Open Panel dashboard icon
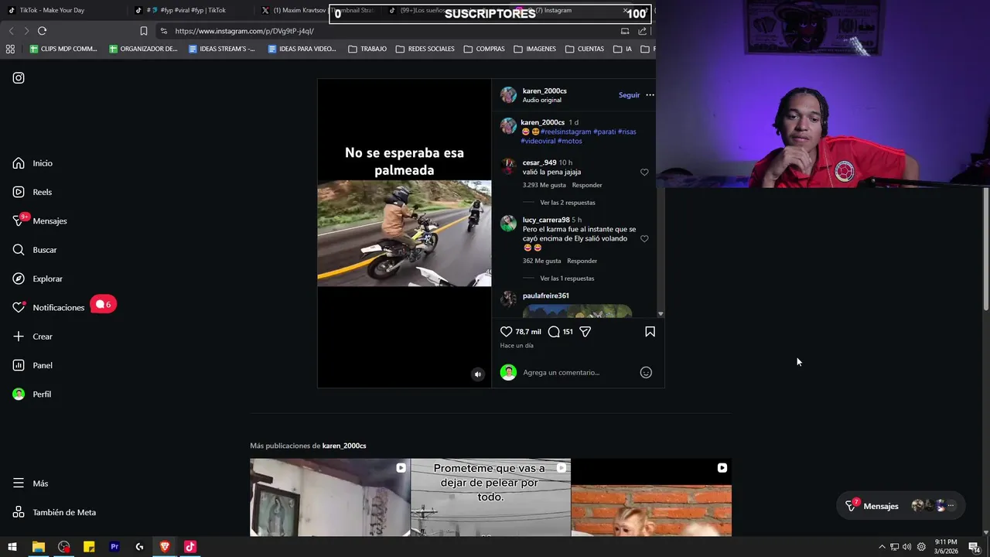This screenshot has width=990, height=557. [19, 365]
